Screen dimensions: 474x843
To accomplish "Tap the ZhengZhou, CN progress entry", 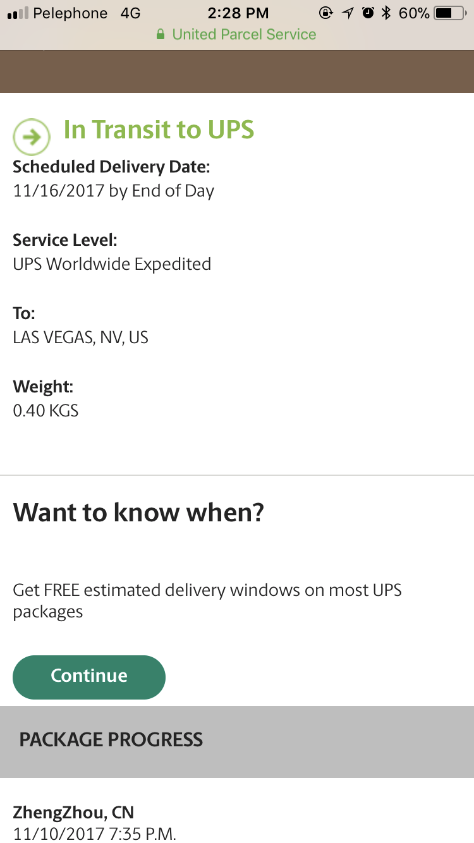I will click(x=73, y=813).
